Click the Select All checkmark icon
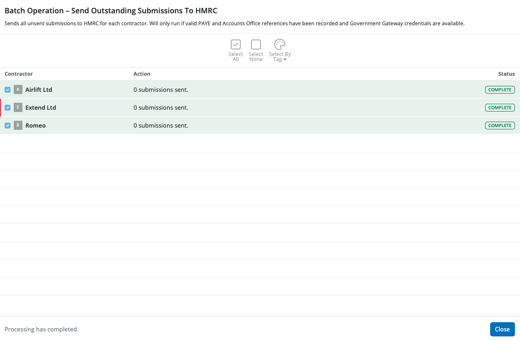This screenshot has height=341, width=520. coord(235,45)
